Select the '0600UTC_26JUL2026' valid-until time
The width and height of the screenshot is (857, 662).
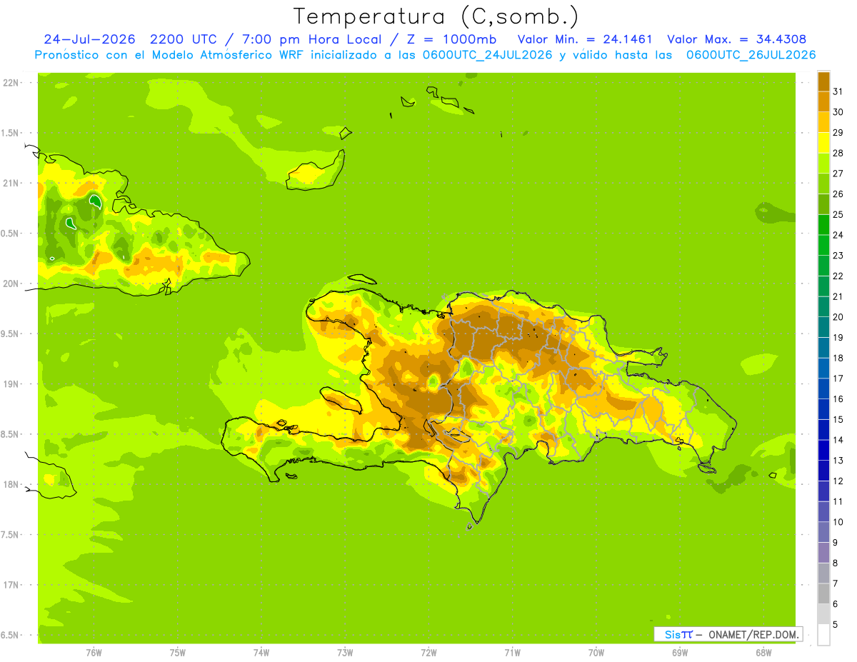751,55
